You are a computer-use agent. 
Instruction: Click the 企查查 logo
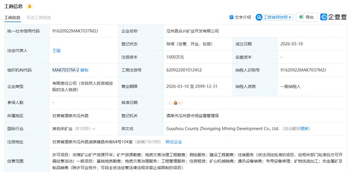click(x=333, y=17)
